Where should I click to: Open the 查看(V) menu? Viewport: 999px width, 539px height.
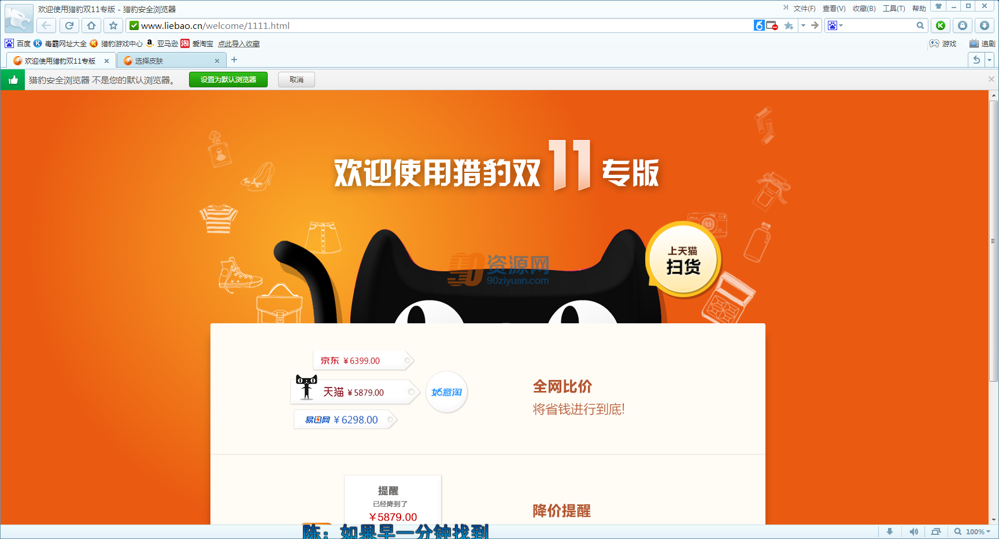click(834, 9)
